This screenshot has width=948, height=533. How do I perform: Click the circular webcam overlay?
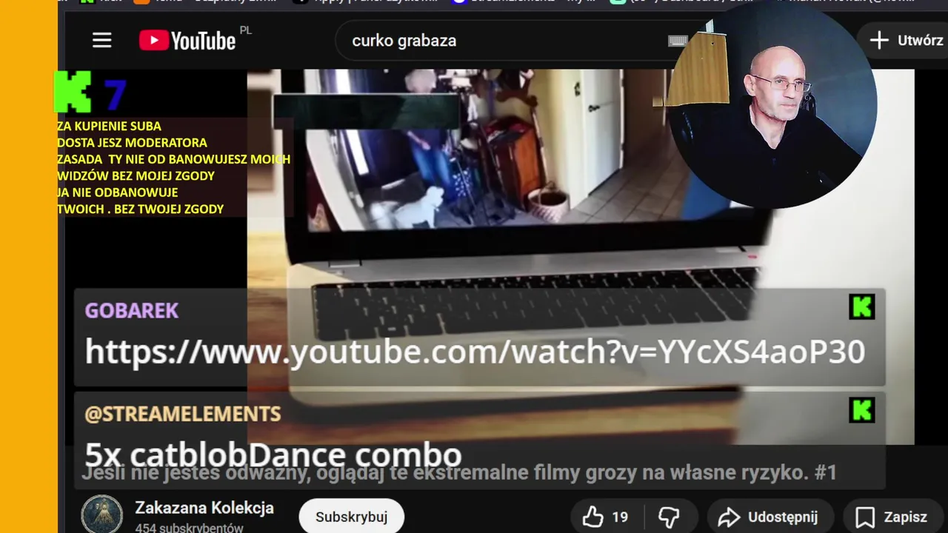pyautogui.click(x=774, y=104)
